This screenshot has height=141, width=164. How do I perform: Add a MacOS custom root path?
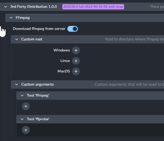tap(76, 71)
